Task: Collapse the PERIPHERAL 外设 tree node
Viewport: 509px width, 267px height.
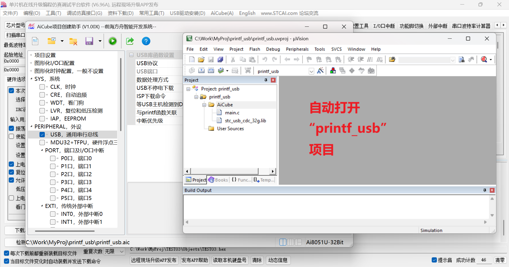Action: click(x=31, y=126)
